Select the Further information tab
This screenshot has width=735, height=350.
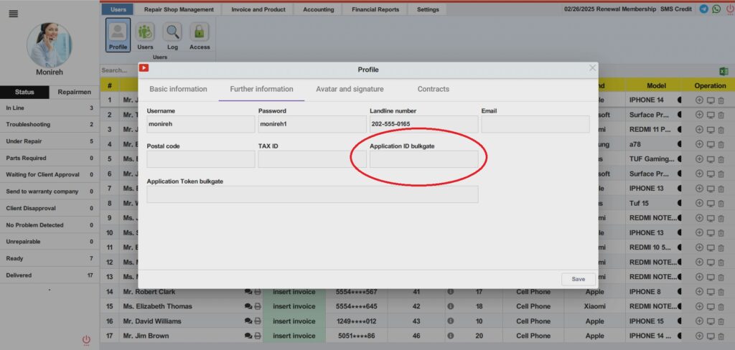click(x=261, y=89)
